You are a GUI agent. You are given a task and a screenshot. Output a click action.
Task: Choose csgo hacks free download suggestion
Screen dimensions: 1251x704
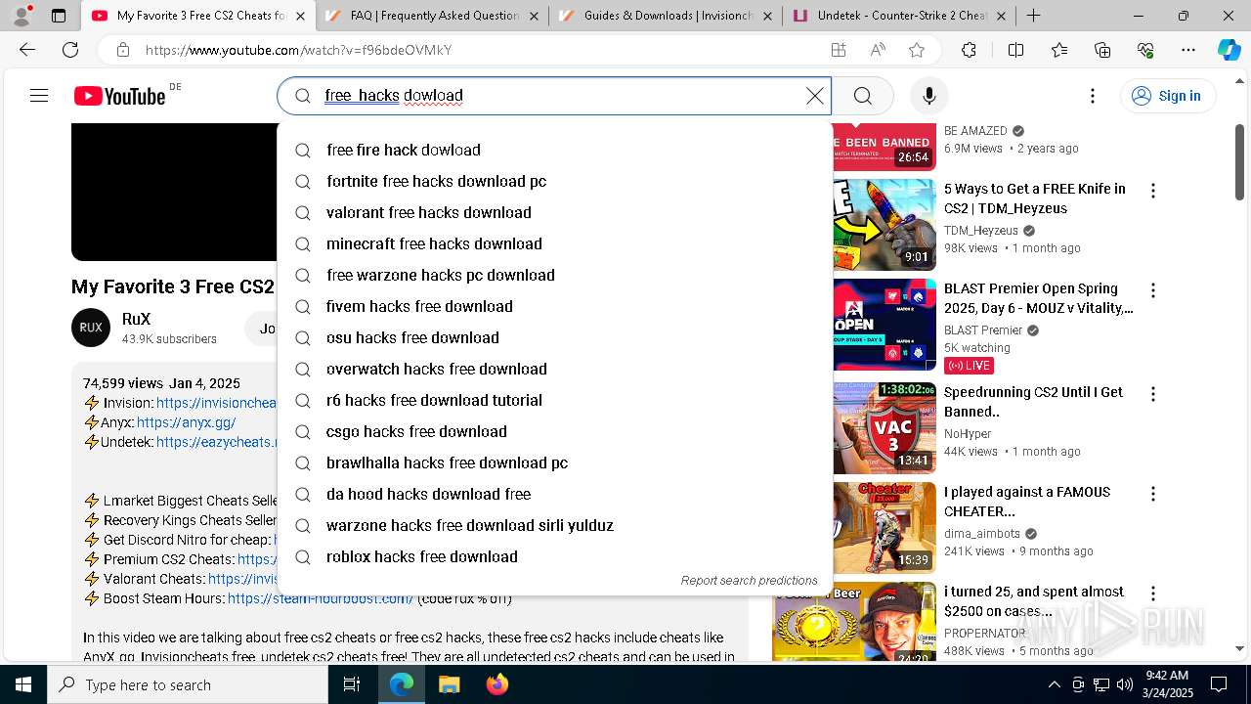(554, 431)
